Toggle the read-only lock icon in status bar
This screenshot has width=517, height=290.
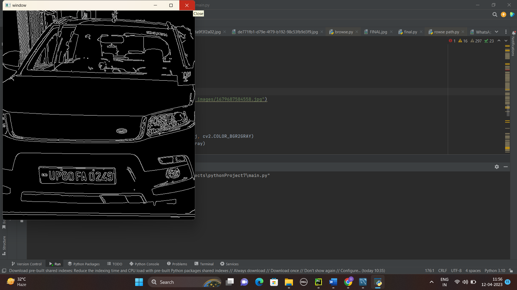(x=511, y=271)
